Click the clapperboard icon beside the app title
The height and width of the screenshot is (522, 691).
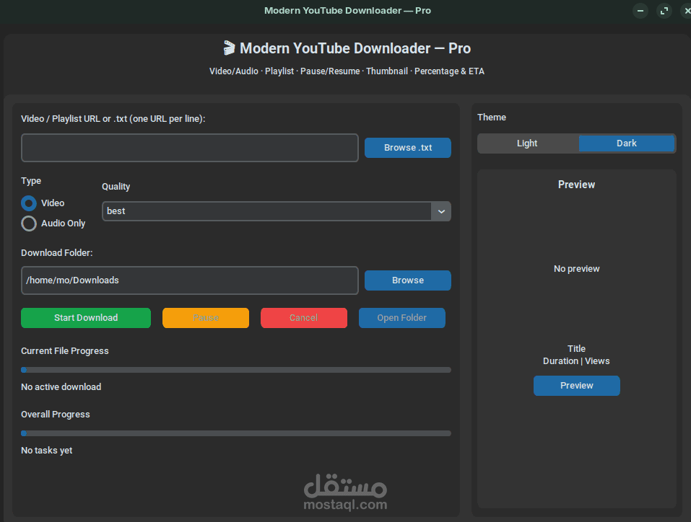229,48
